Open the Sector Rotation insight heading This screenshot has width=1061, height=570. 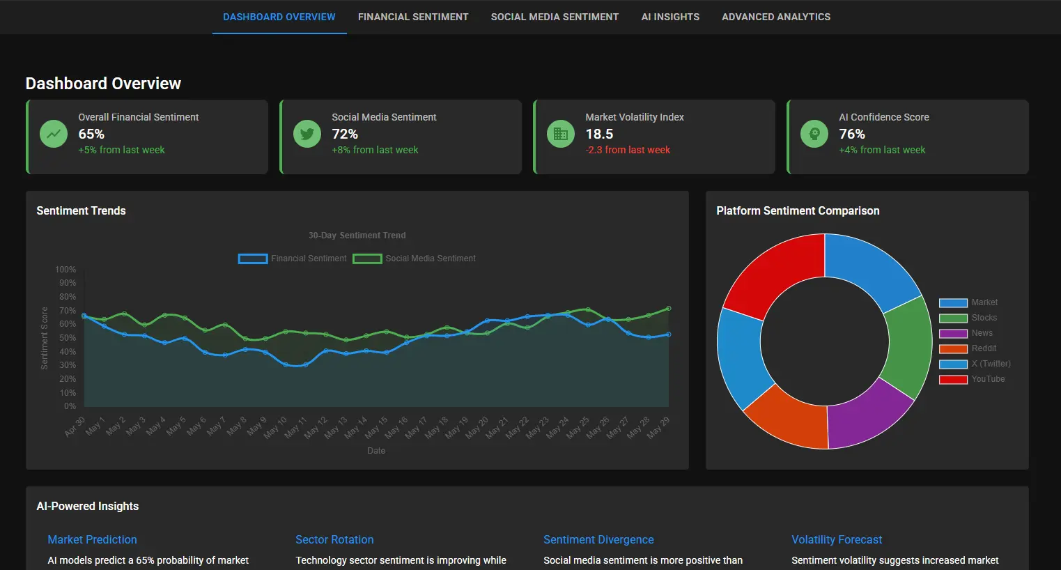click(334, 539)
